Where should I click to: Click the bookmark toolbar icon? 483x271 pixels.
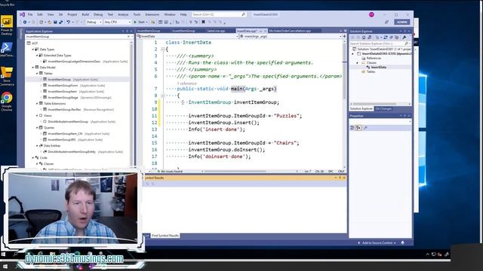[x=203, y=22]
